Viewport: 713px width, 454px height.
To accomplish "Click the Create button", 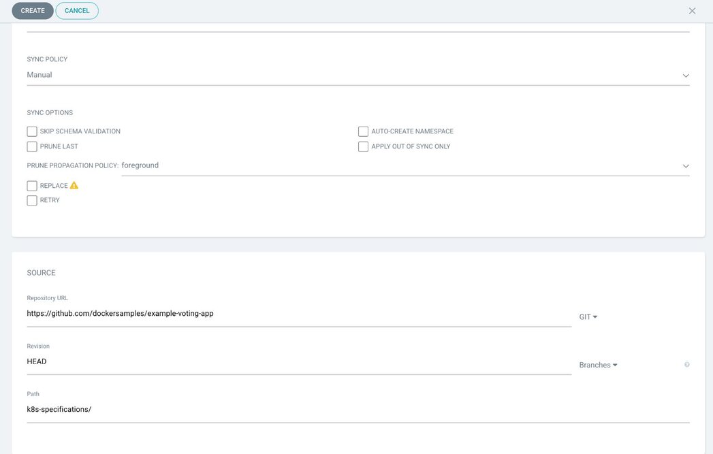I will [x=33, y=10].
